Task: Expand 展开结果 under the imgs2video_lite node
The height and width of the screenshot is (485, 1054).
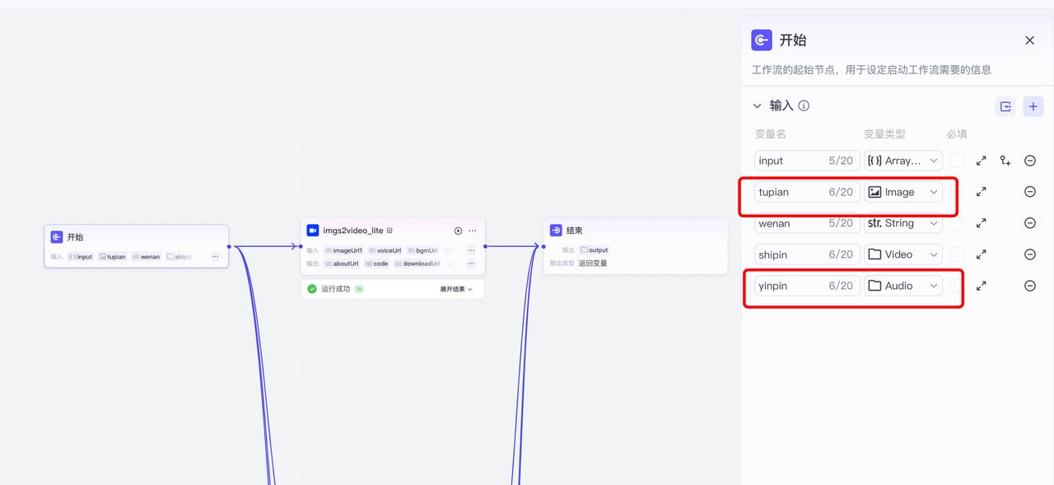Action: coord(452,289)
